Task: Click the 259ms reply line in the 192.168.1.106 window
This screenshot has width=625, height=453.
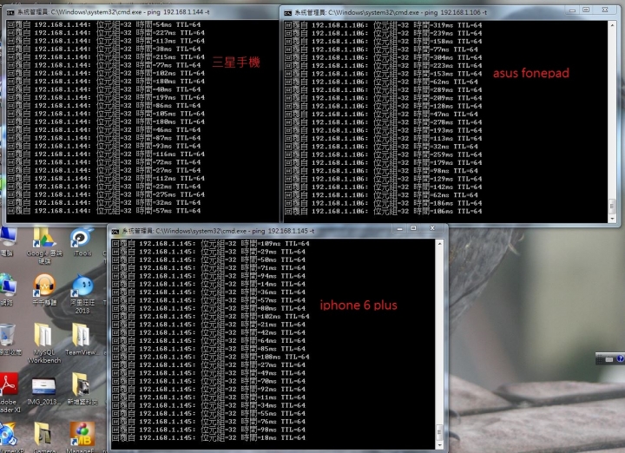Action: pos(383,154)
